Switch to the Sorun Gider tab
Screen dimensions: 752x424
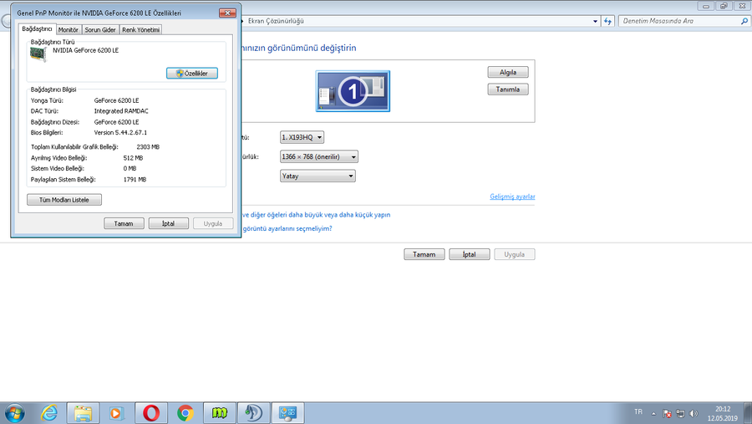100,30
